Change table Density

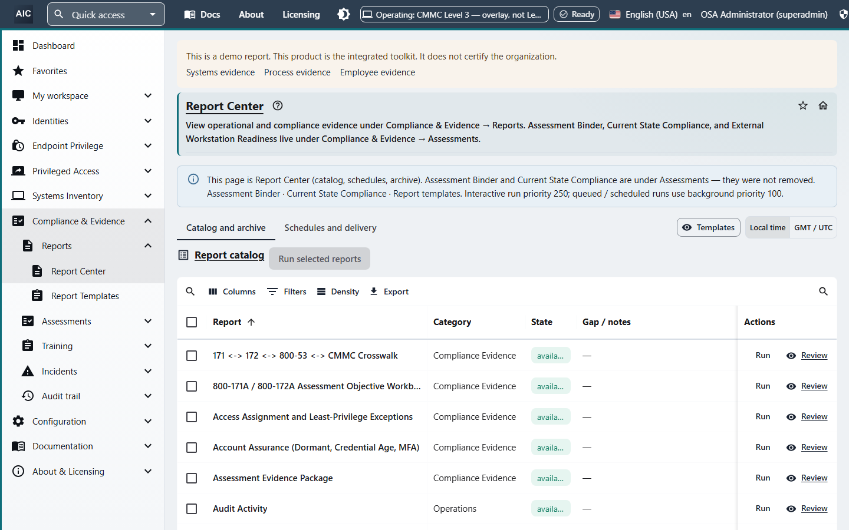338,291
